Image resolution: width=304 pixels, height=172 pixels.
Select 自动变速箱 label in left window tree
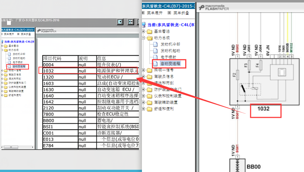click(19, 67)
